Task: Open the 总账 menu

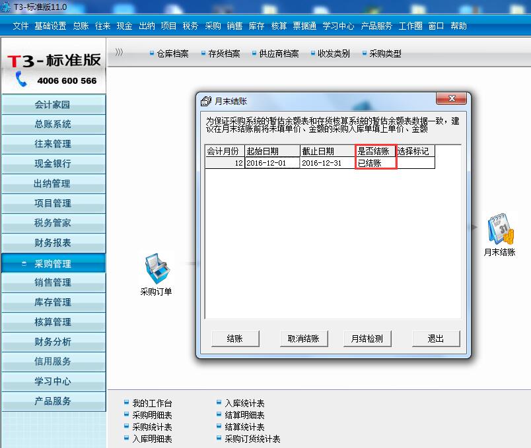Action: pyautogui.click(x=81, y=26)
